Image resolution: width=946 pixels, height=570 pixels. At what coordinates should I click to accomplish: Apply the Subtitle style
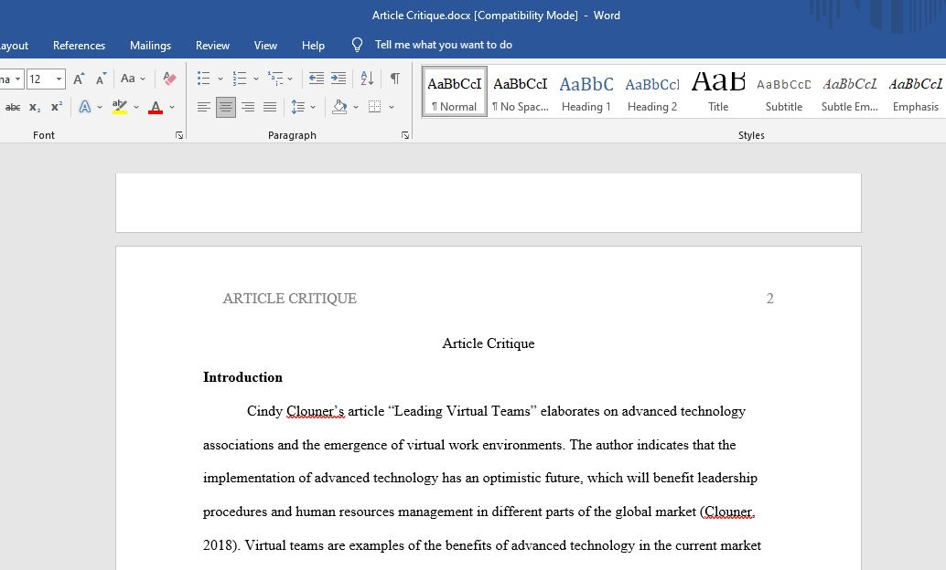(784, 91)
